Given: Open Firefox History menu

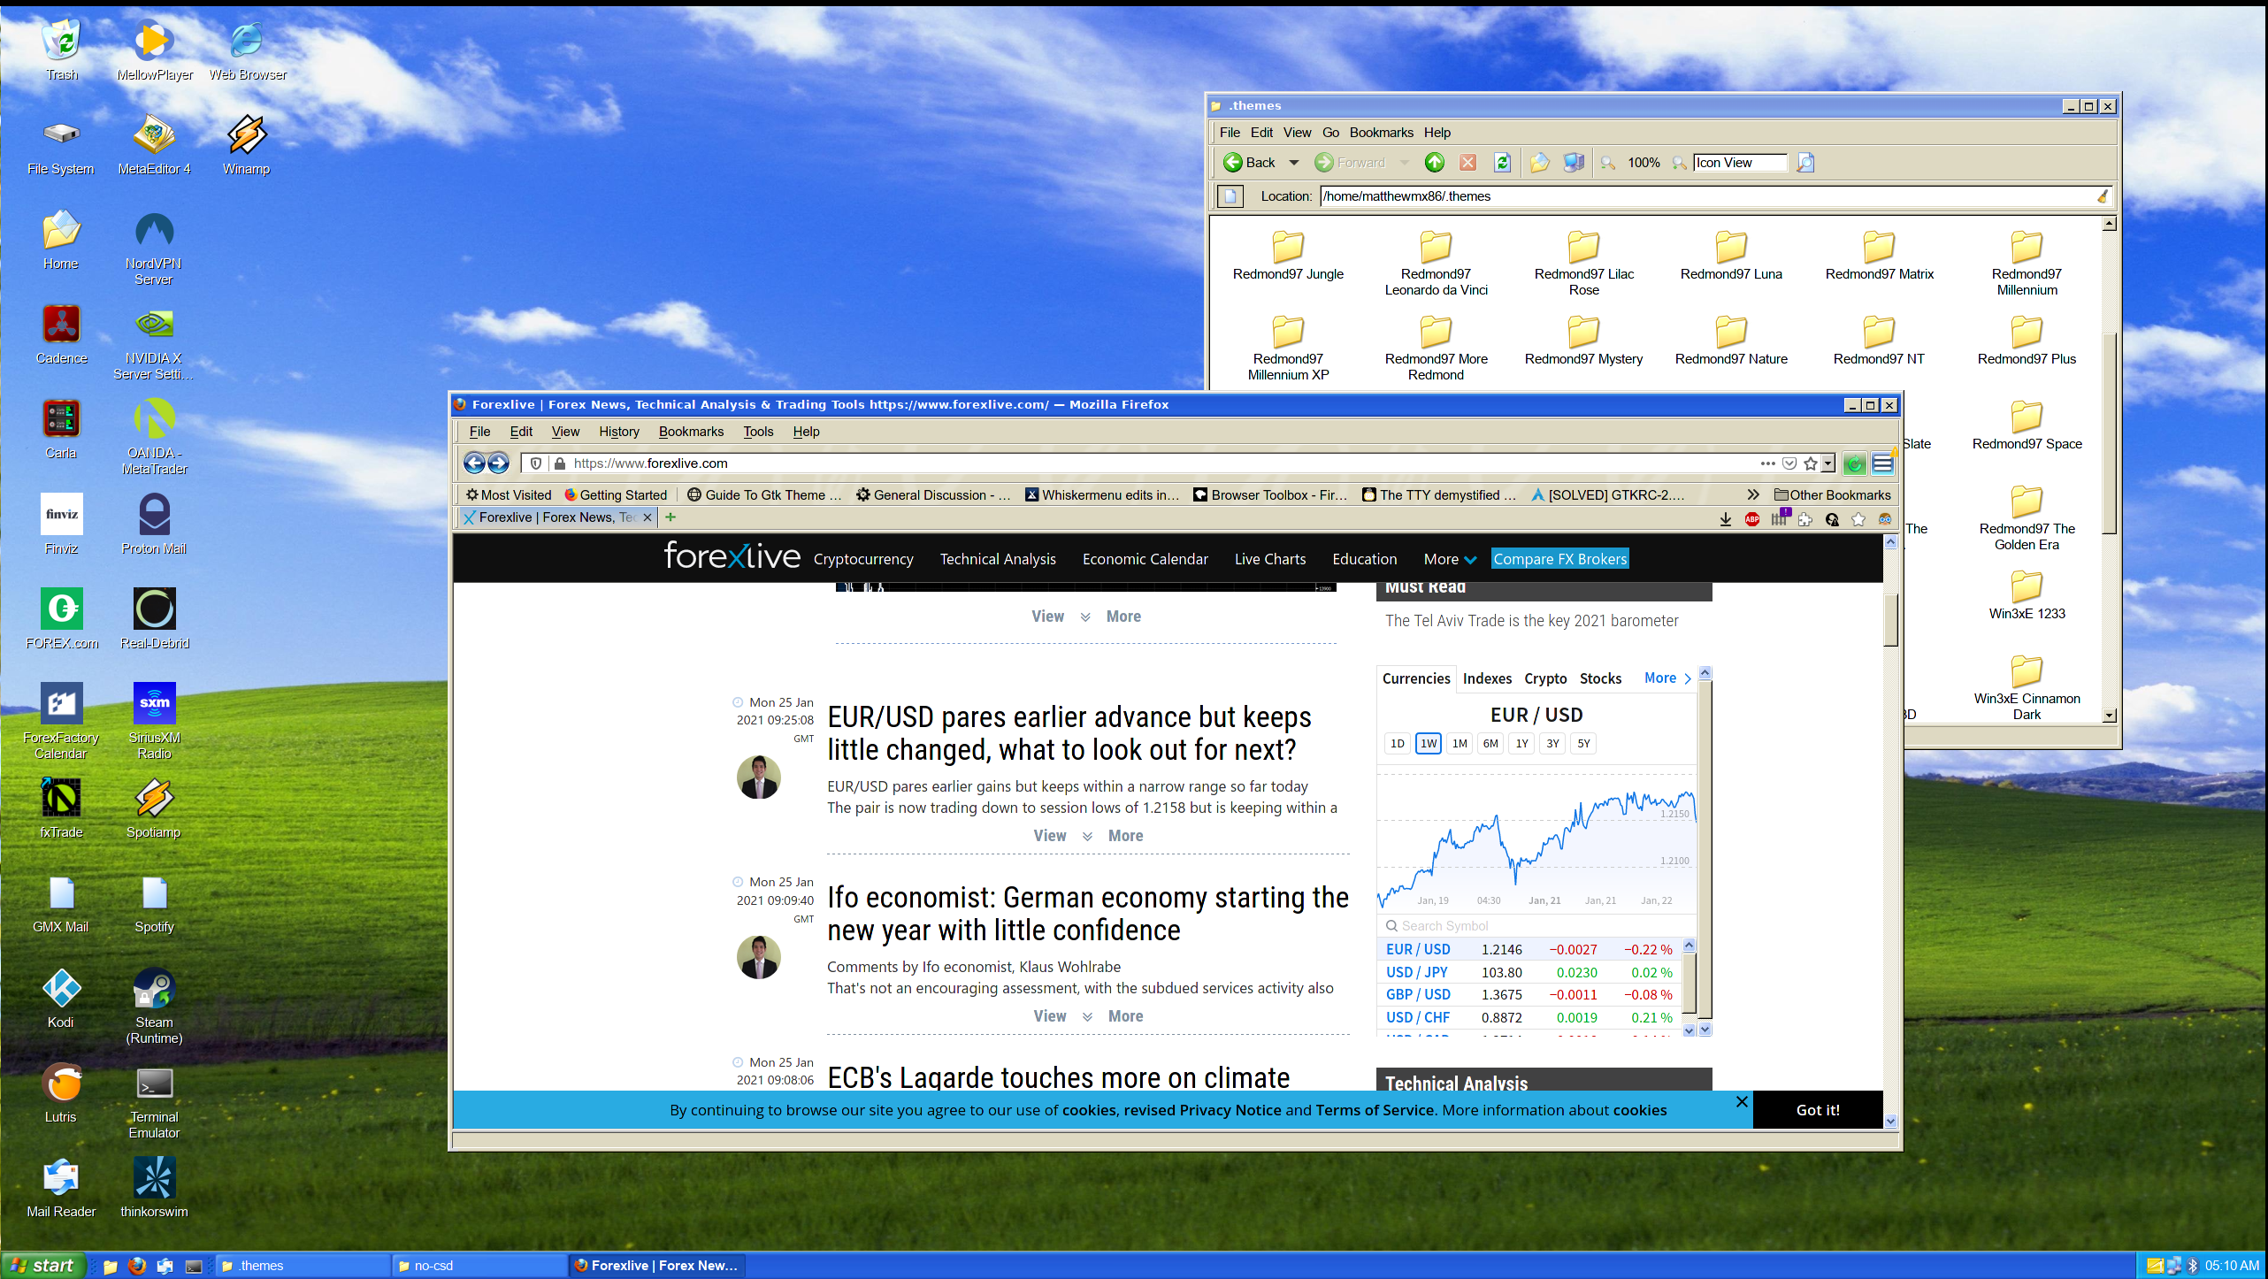Looking at the screenshot, I should point(618,432).
